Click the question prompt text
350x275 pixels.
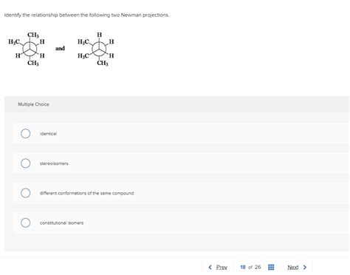(x=86, y=15)
